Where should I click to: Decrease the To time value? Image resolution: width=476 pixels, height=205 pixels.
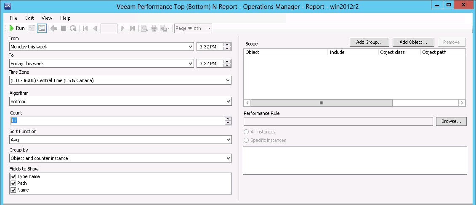[227, 65]
